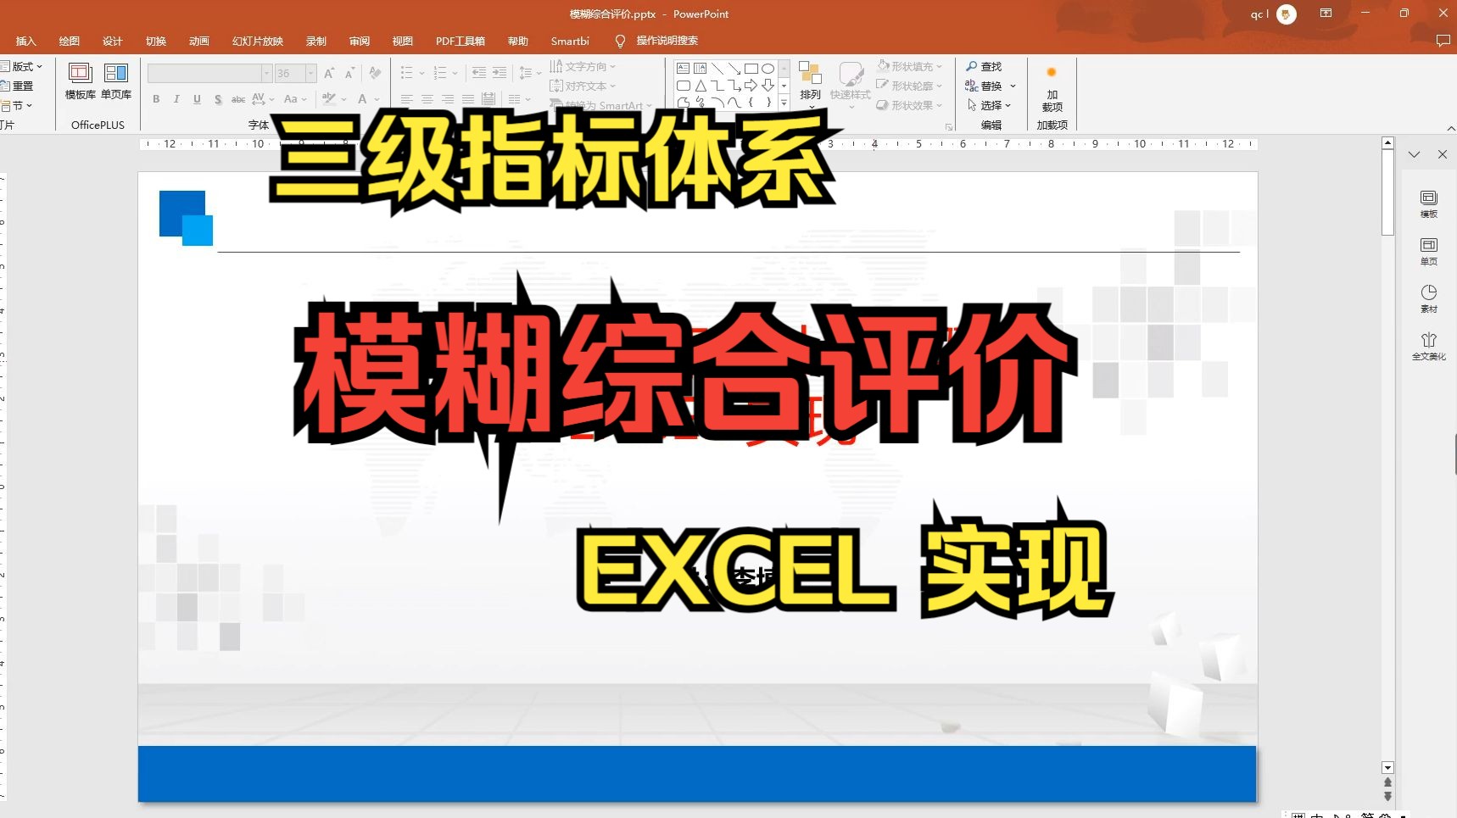This screenshot has height=818, width=1457.
Task: Click the 查找 find tool
Action: tap(984, 66)
